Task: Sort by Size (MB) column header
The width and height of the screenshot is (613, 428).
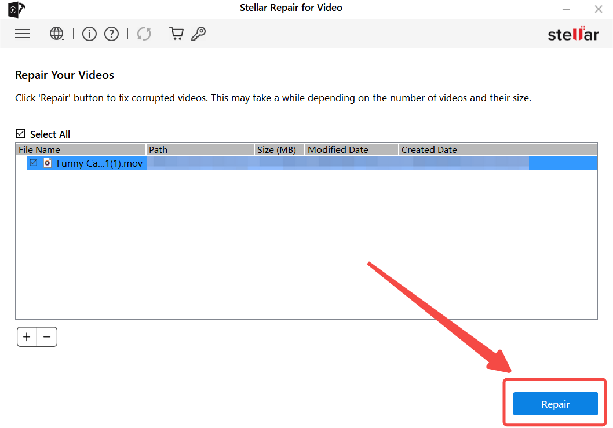Action: (279, 149)
